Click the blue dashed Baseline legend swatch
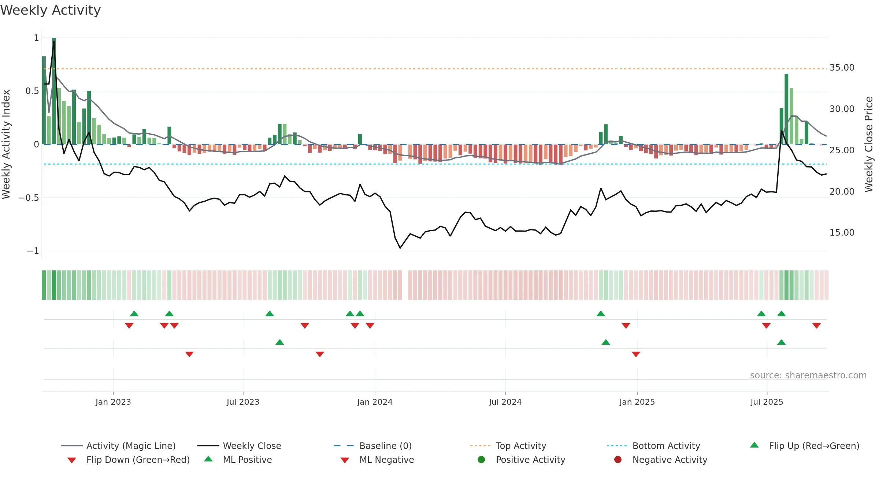This screenshot has height=494, width=879. coord(344,446)
